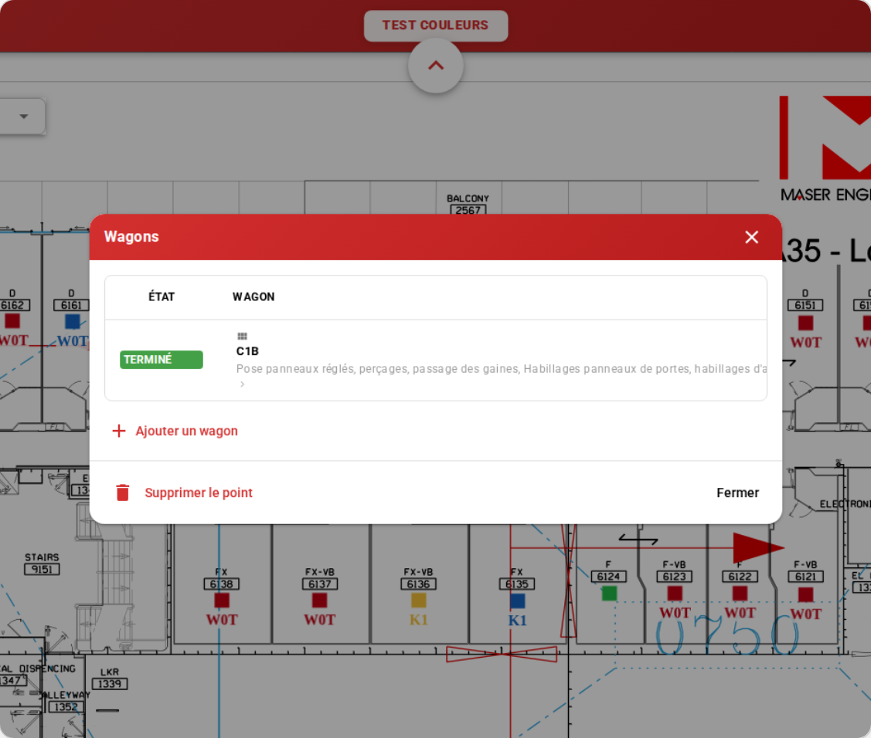
Task: Click the red marker under room 6122
Action: [740, 594]
